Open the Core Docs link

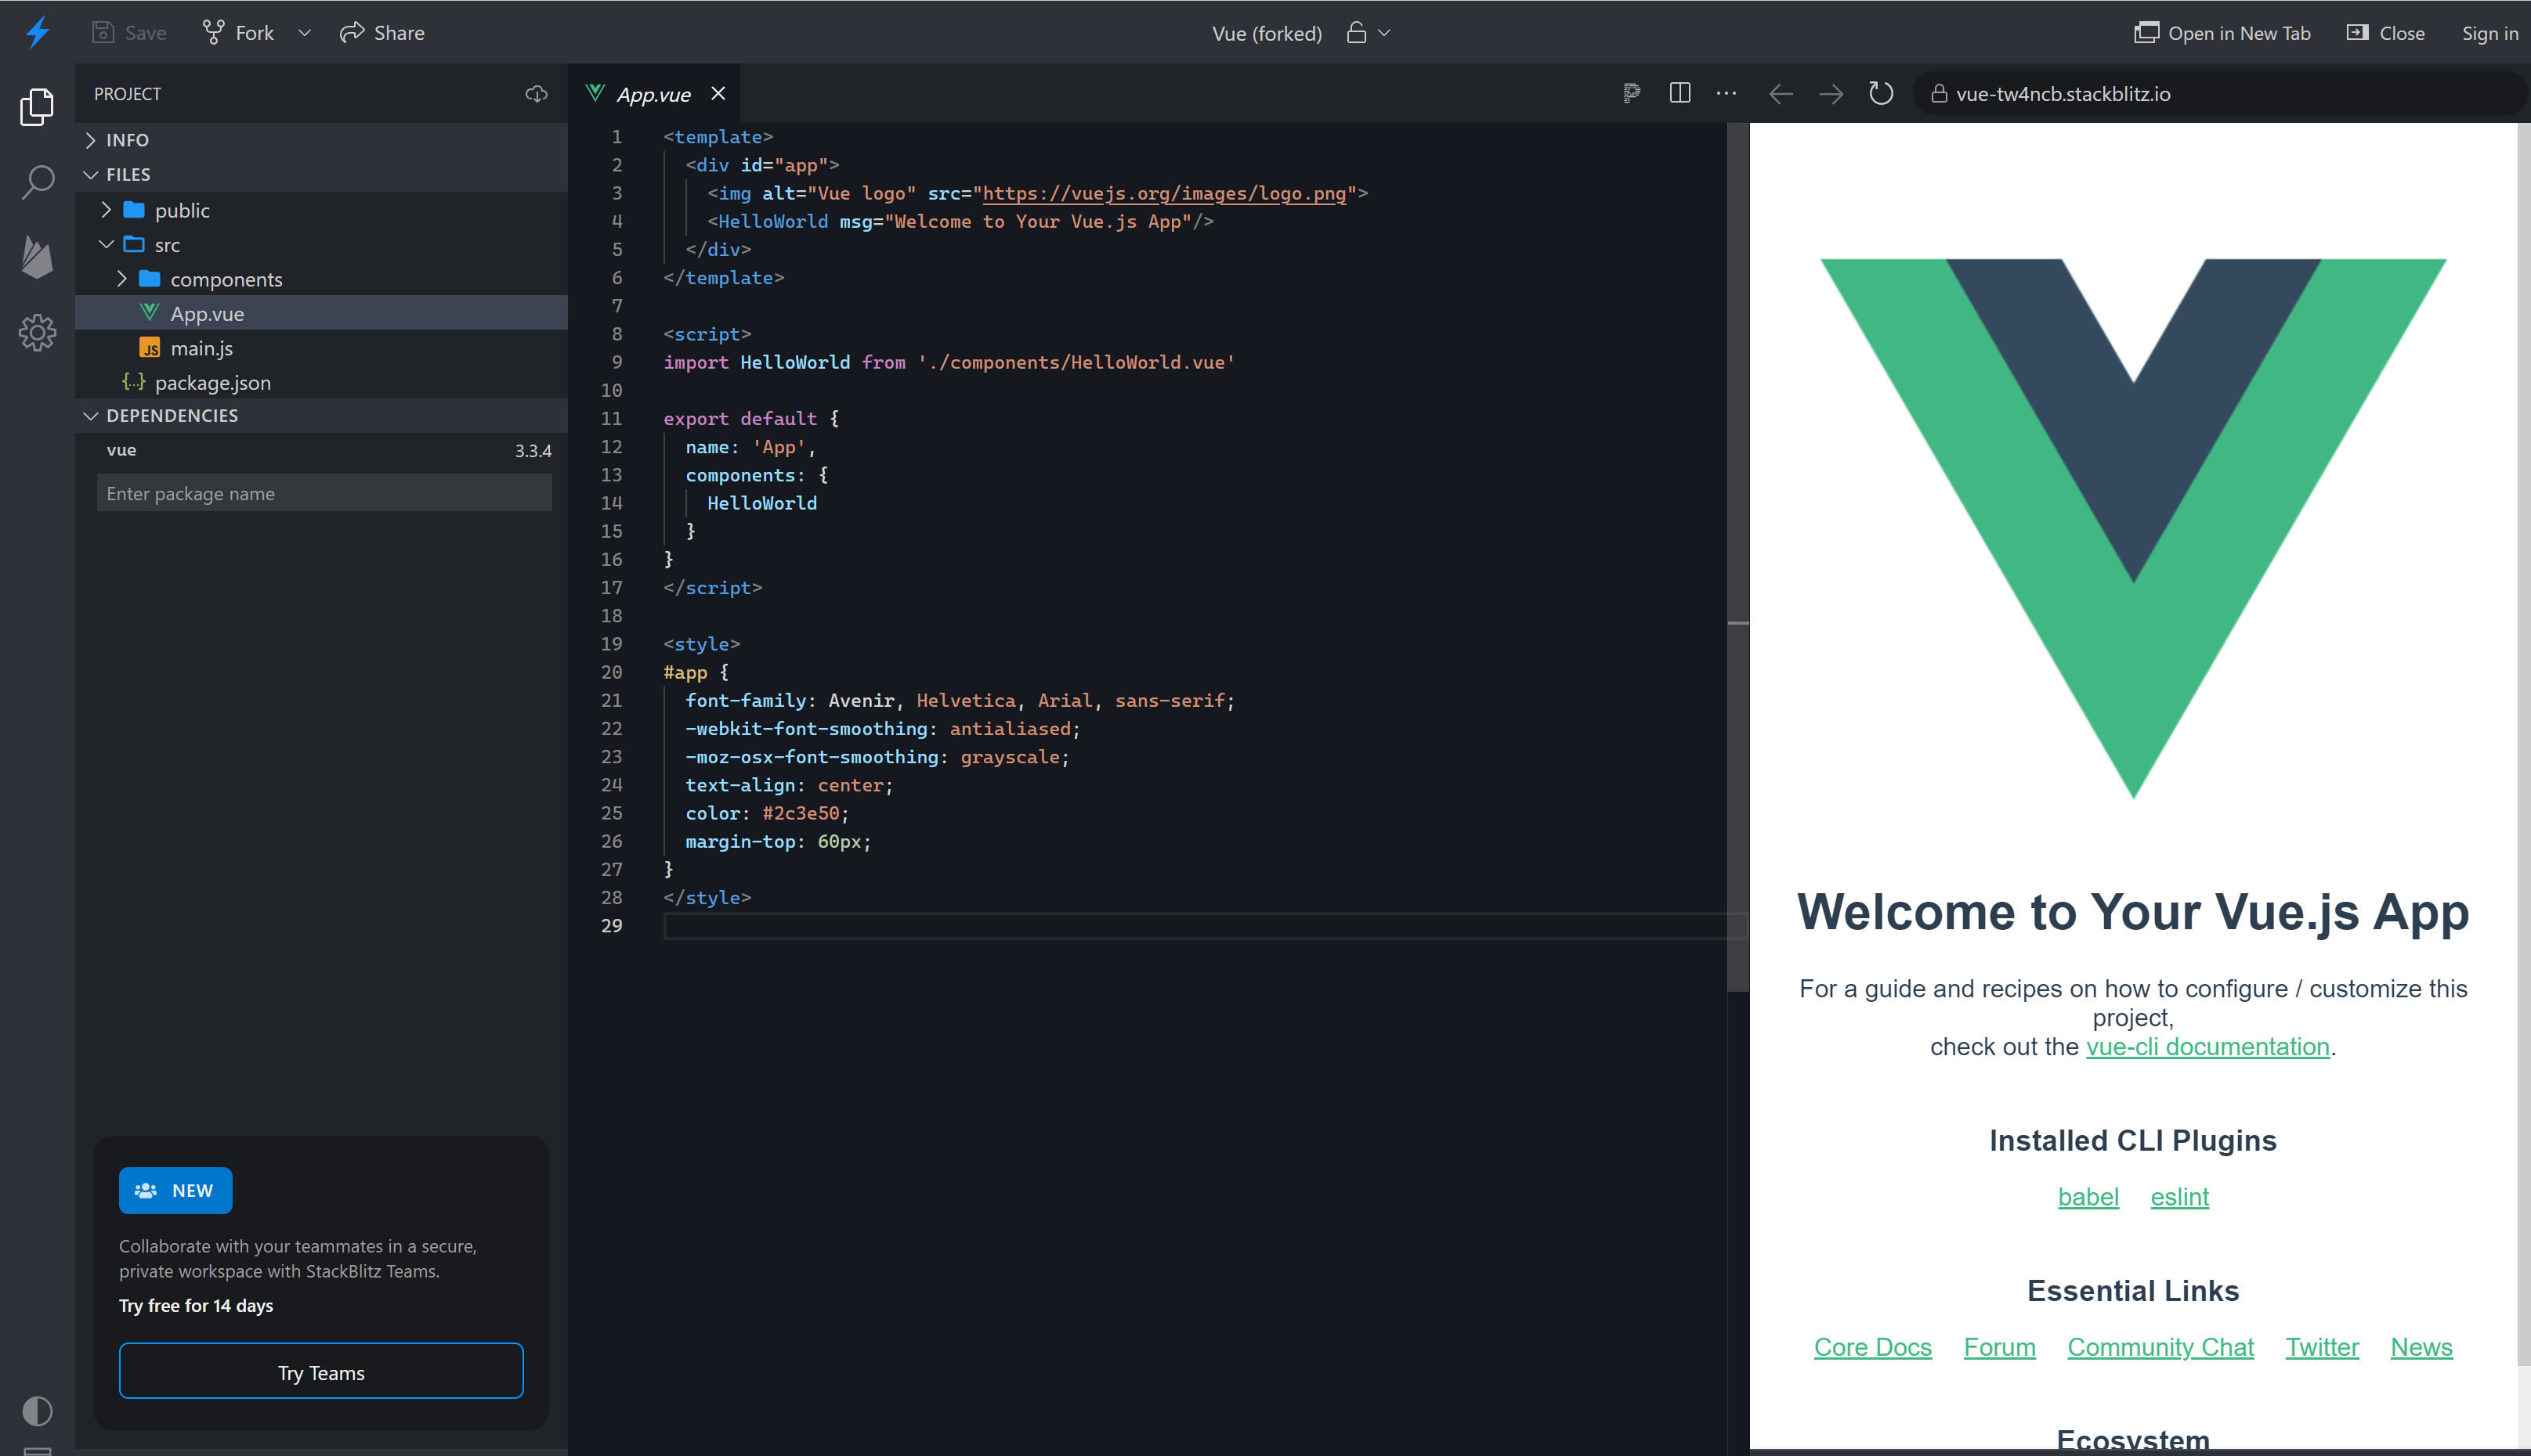point(1873,1347)
